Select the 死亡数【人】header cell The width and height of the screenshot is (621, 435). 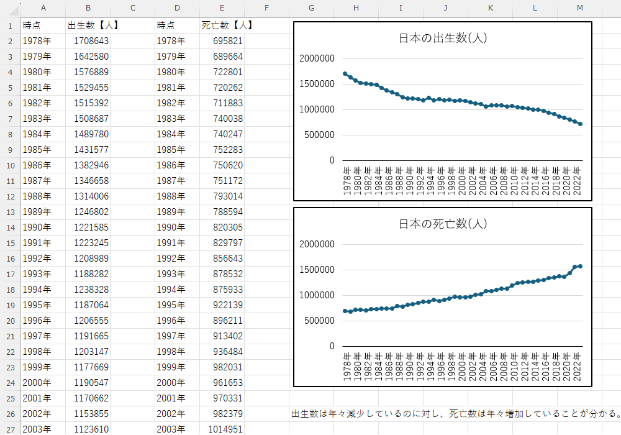click(222, 25)
